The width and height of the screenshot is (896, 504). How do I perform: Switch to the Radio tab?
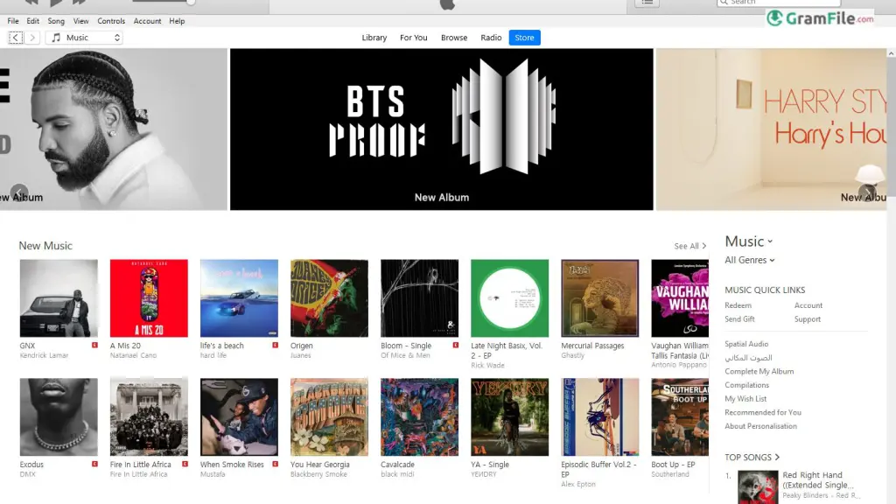coord(491,38)
